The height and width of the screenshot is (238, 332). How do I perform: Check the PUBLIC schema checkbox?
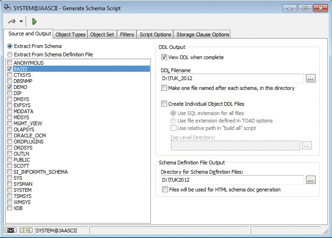(9, 160)
